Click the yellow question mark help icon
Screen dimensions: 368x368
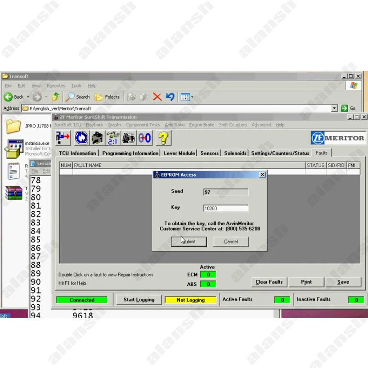[163, 137]
